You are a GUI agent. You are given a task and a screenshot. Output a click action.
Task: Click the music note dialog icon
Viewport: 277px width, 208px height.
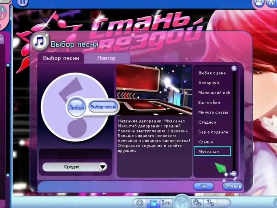tap(40, 42)
